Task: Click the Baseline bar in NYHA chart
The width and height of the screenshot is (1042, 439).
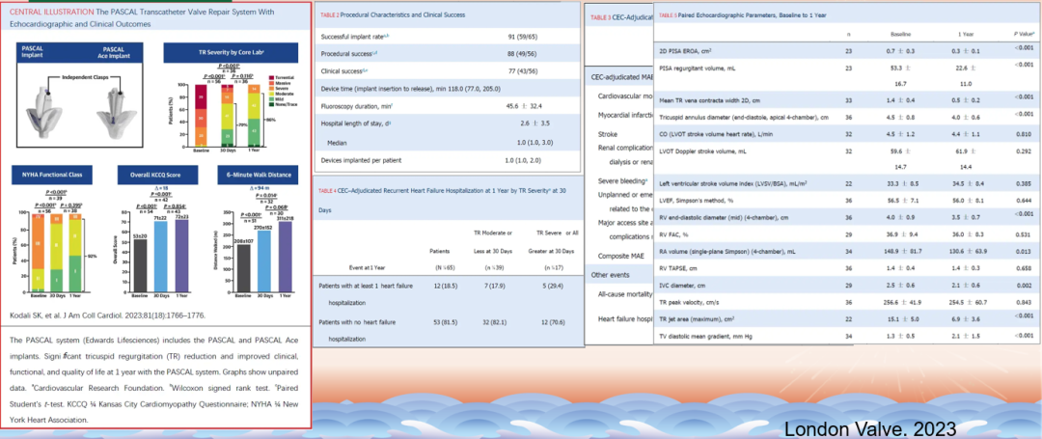Action: coord(39,253)
